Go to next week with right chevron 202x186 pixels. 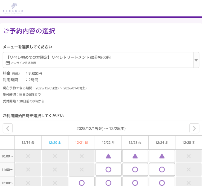[194, 128]
